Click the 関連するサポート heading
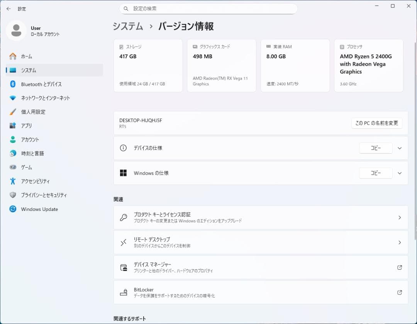 point(130,319)
